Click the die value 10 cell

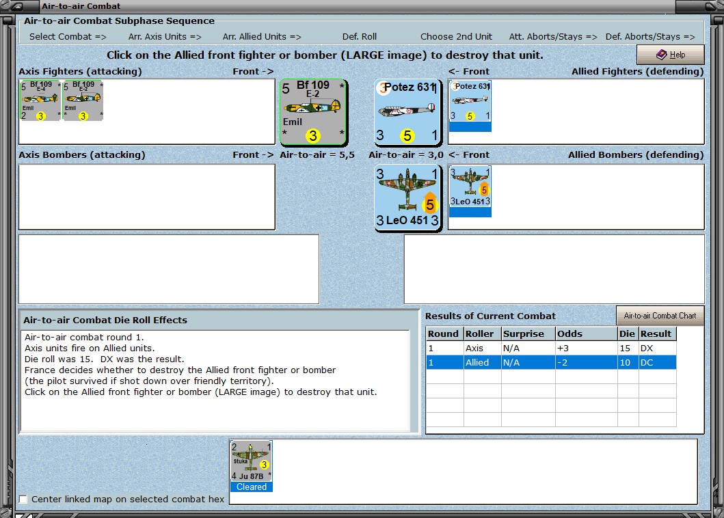click(628, 362)
